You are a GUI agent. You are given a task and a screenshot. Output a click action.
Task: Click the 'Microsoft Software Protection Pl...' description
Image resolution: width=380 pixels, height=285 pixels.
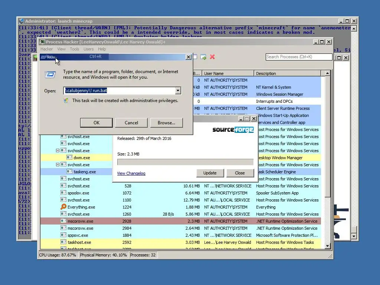tap(287, 235)
